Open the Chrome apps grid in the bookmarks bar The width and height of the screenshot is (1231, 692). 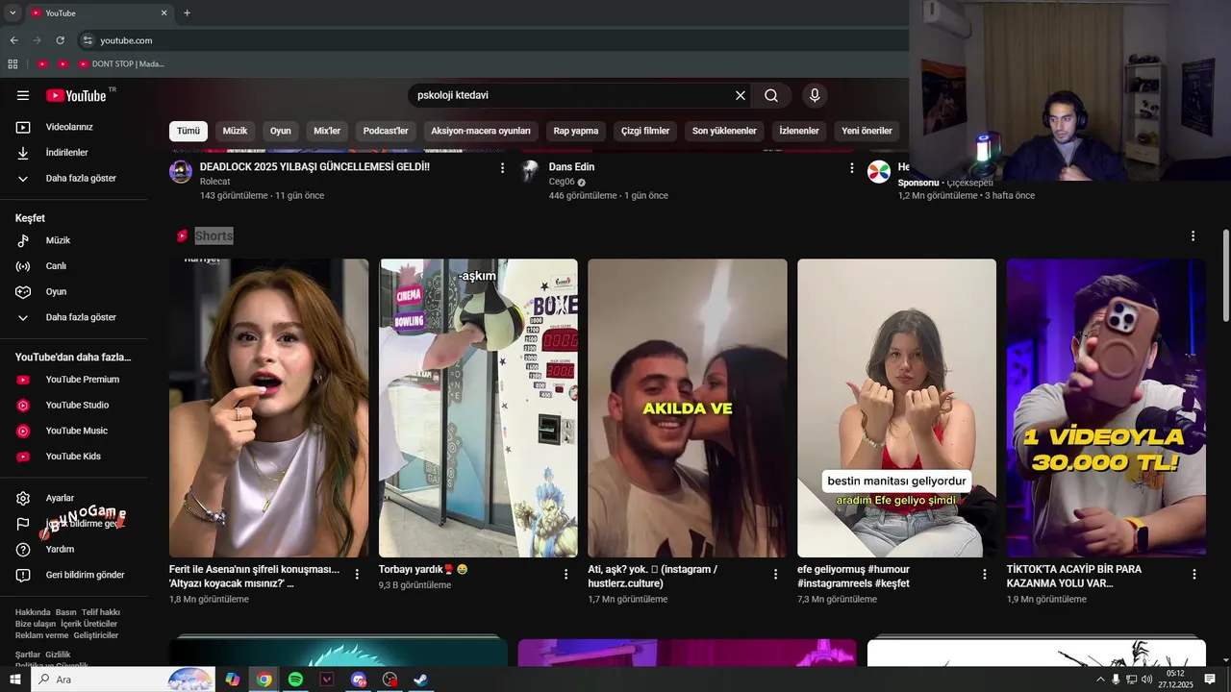[x=13, y=64]
